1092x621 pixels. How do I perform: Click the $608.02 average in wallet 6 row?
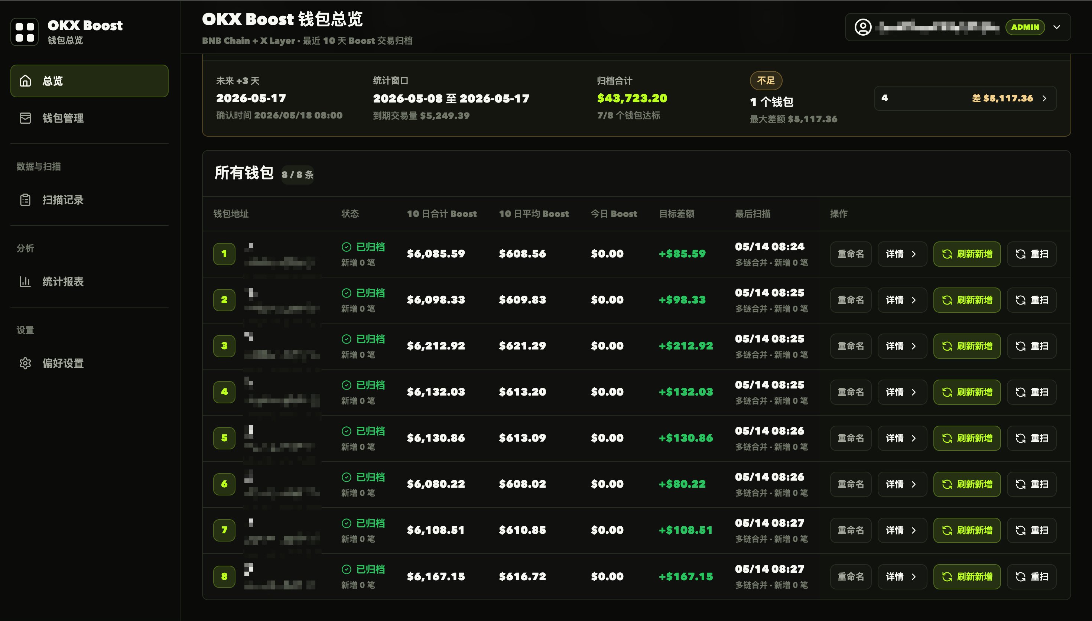522,484
